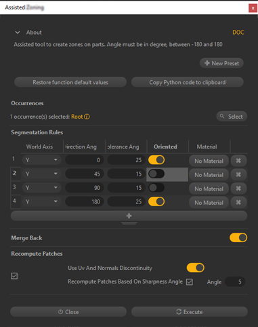Click the rules table resize handle
This screenshot has height=327, width=258.
(129, 223)
